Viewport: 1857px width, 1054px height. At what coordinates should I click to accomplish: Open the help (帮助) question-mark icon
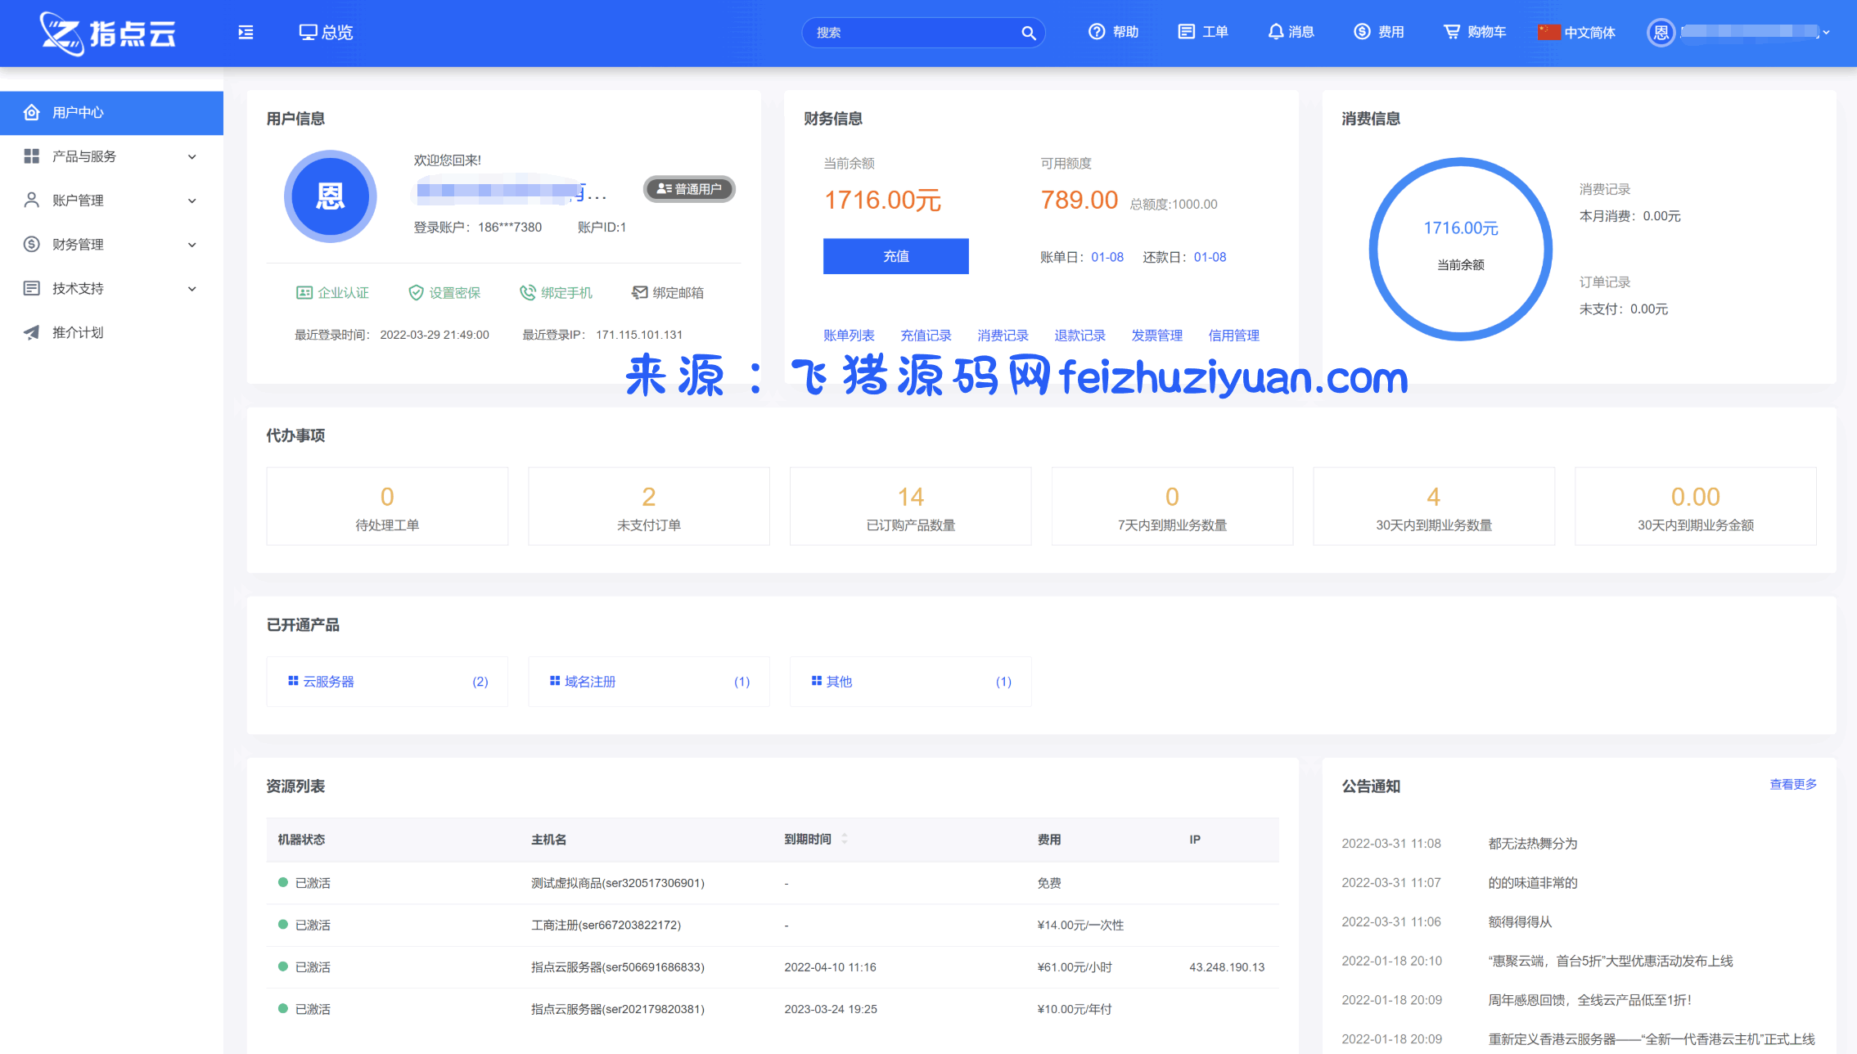coord(1096,32)
